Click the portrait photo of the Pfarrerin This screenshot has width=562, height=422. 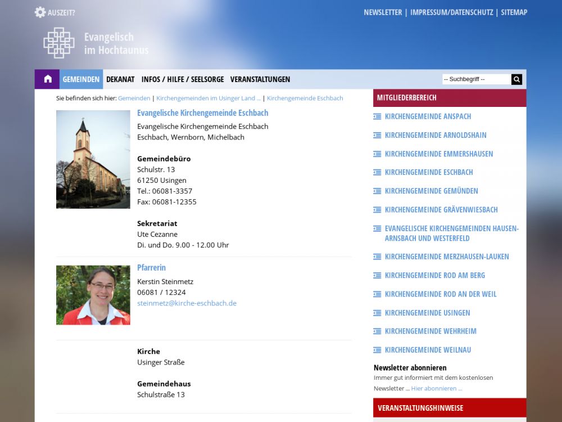click(x=93, y=295)
